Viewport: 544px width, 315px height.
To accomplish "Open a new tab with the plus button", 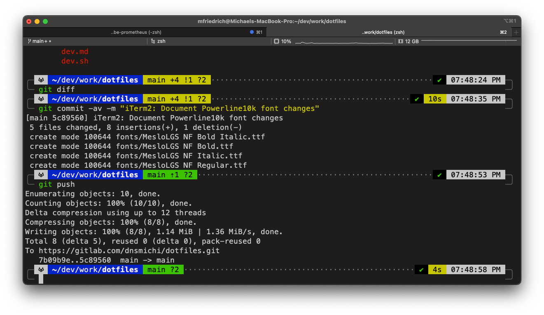I will coord(516,32).
